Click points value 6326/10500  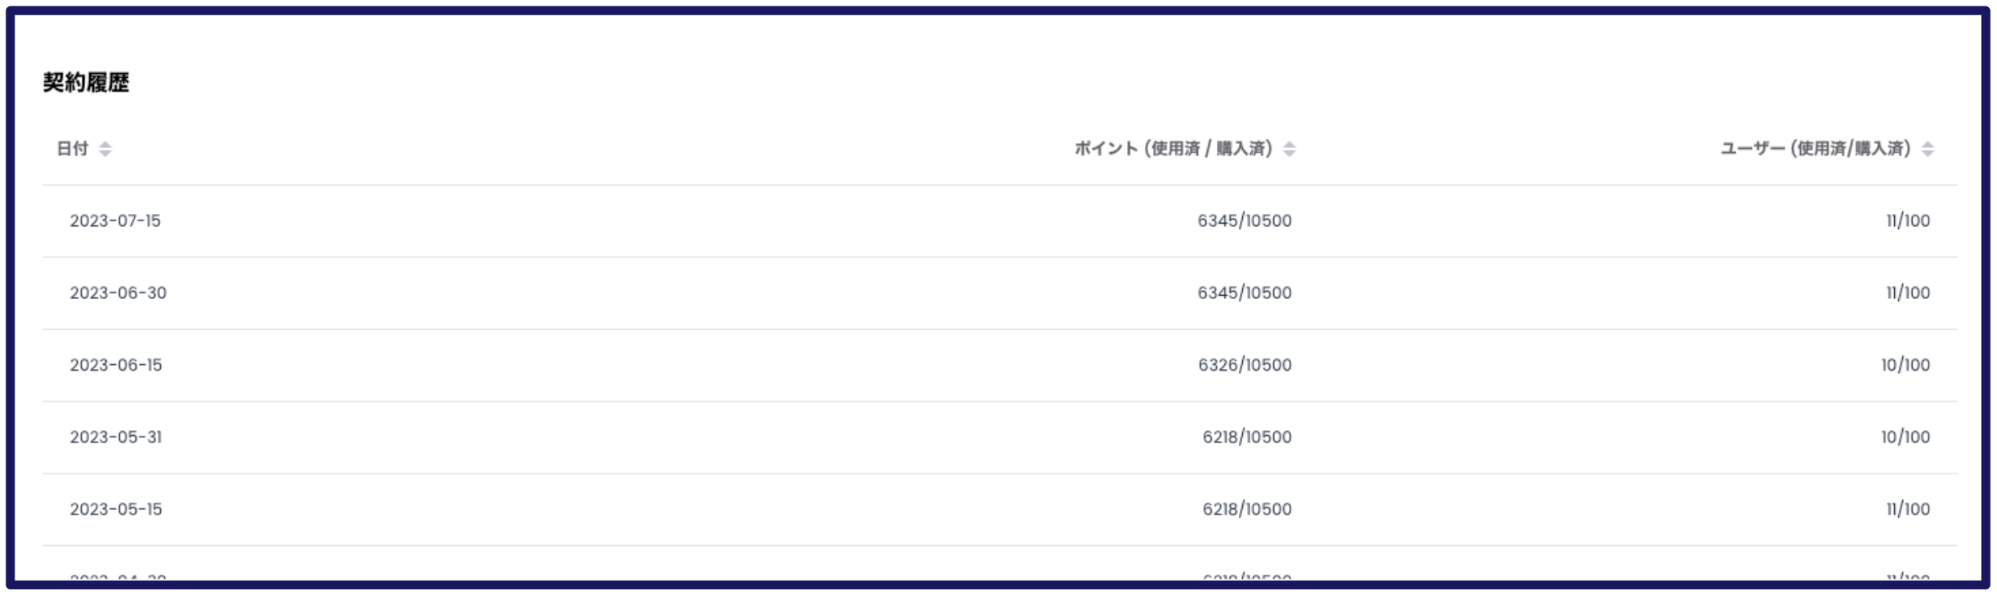pyautogui.click(x=1245, y=365)
